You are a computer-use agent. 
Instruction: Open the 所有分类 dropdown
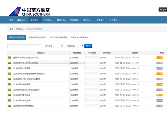point(73,46)
